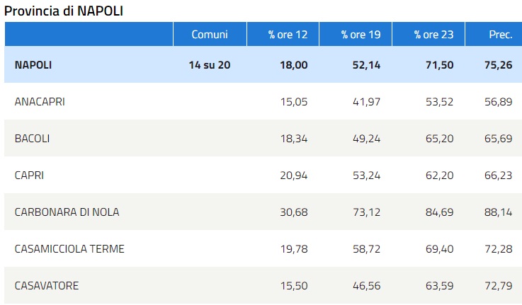Viewport: 522px width, 305px height.
Task: Open the ANACAPRI municipality link
Action: (40, 102)
